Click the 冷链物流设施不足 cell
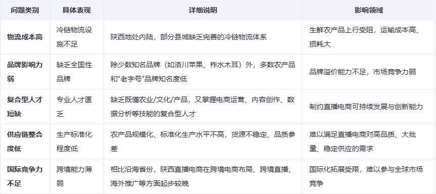Image resolution: width=436 pixels, height=194 pixels. point(77,37)
